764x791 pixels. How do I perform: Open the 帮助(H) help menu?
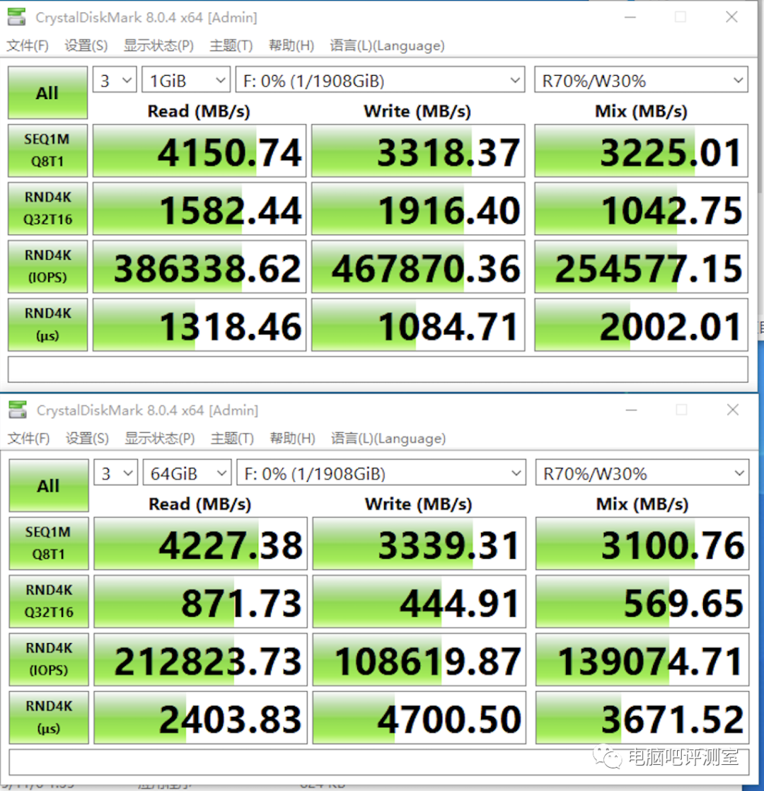tap(291, 45)
